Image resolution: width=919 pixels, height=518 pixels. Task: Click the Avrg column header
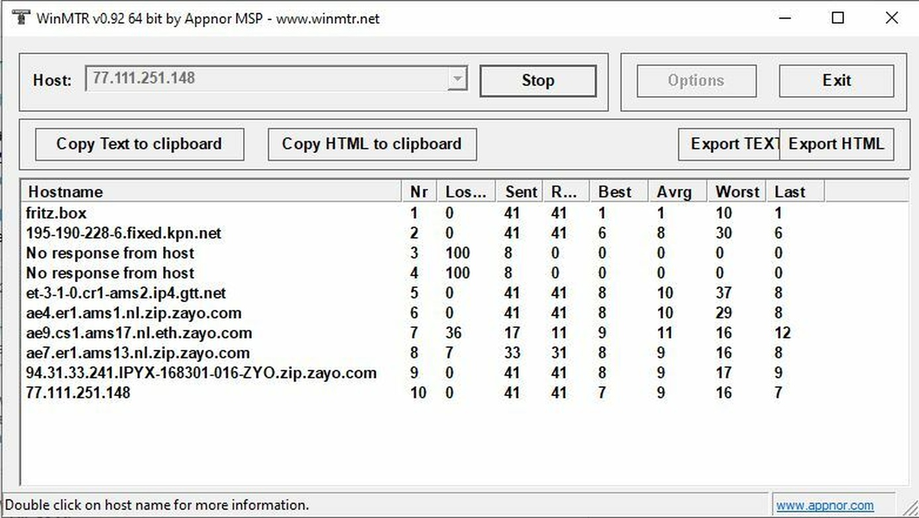tap(677, 191)
